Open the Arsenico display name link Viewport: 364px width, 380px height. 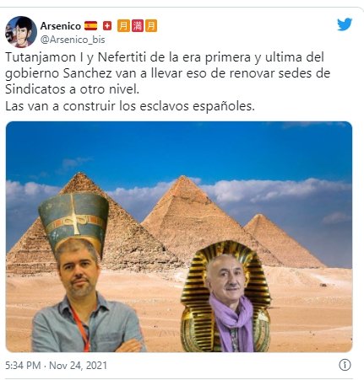(61, 26)
